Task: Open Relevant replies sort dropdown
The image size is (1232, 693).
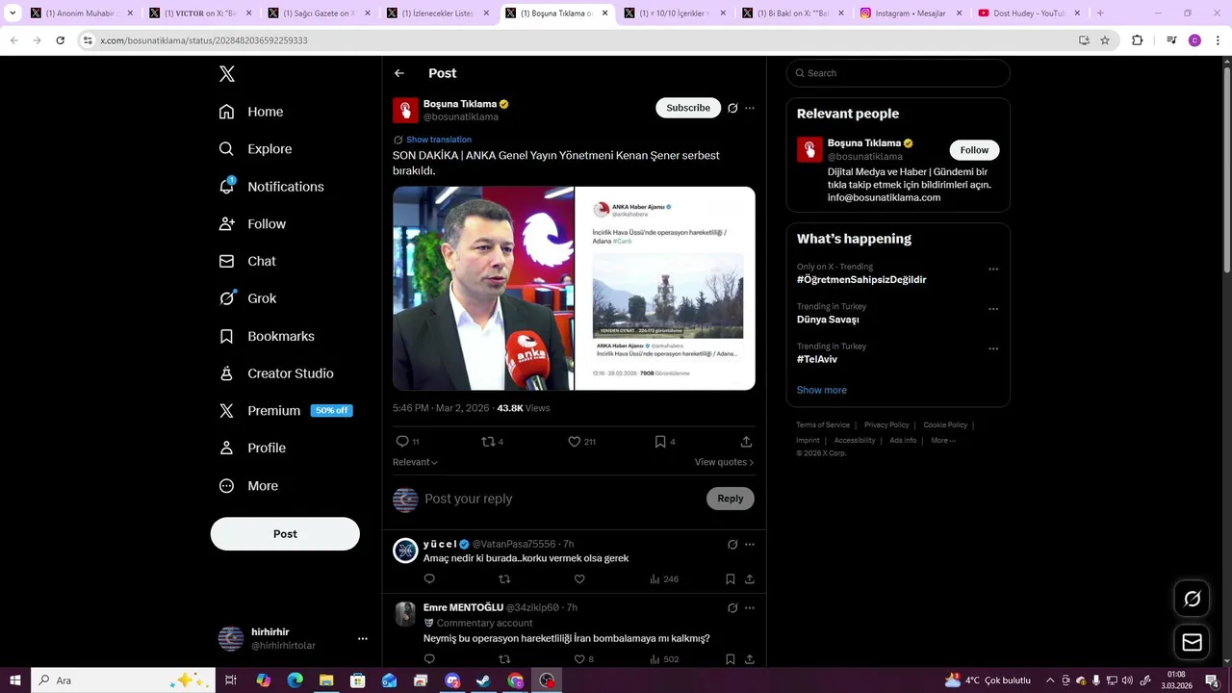Action: pos(415,462)
